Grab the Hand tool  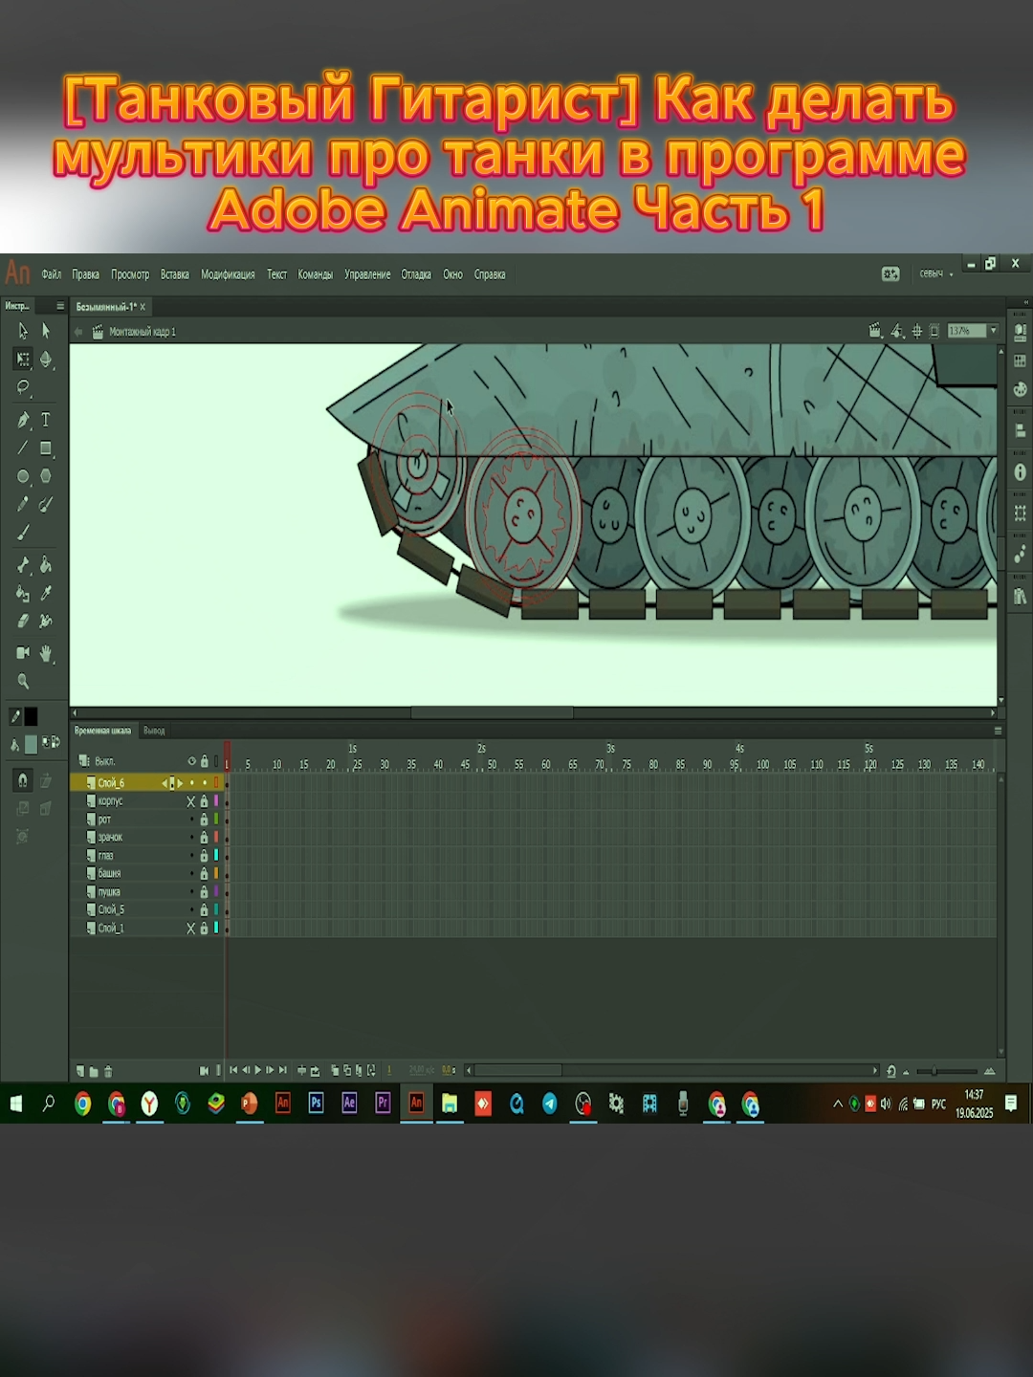(45, 653)
